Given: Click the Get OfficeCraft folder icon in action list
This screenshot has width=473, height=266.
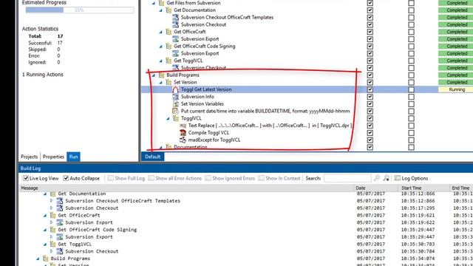Looking at the screenshot, I should pos(169,32).
